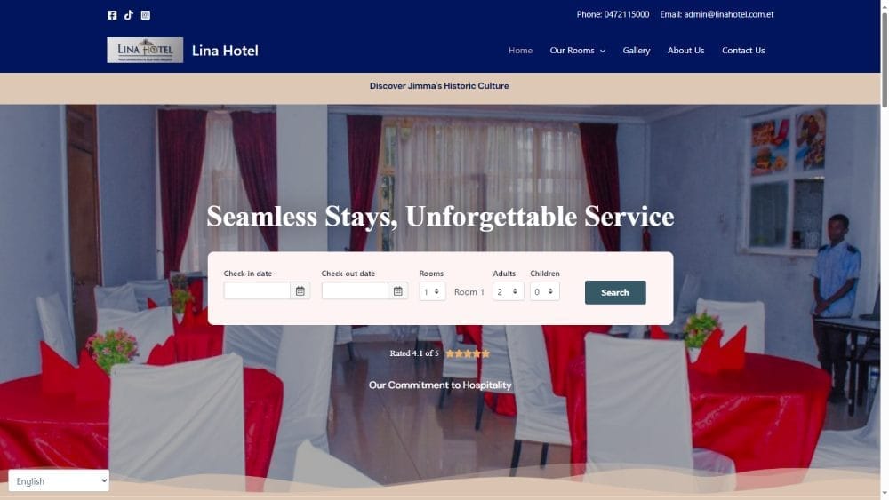Click the page vertical scrollbar
Screen dimensions: 889x500
point(885,250)
